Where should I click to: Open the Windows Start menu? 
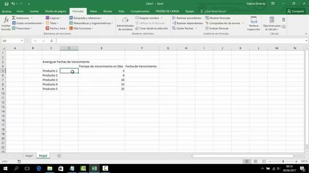5,168
